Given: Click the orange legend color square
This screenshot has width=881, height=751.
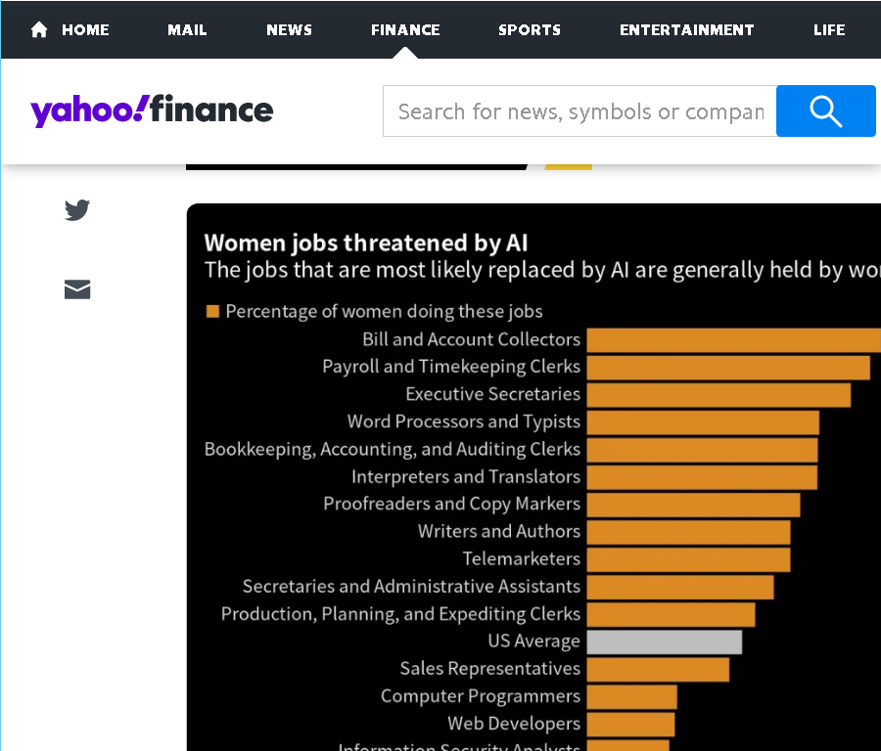Looking at the screenshot, I should tap(212, 311).
